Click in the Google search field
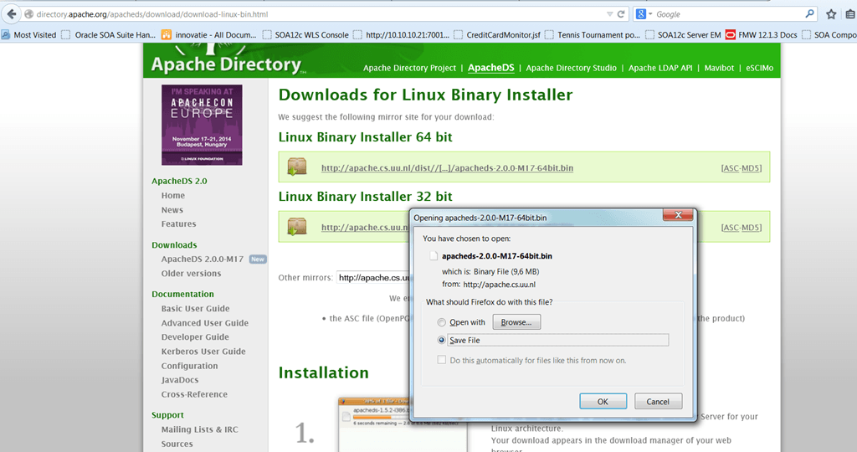The width and height of the screenshot is (857, 452). coord(727,14)
